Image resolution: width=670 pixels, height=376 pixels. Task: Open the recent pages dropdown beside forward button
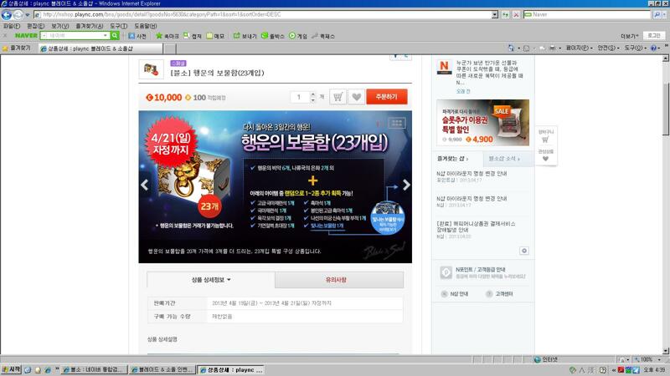[x=28, y=15]
